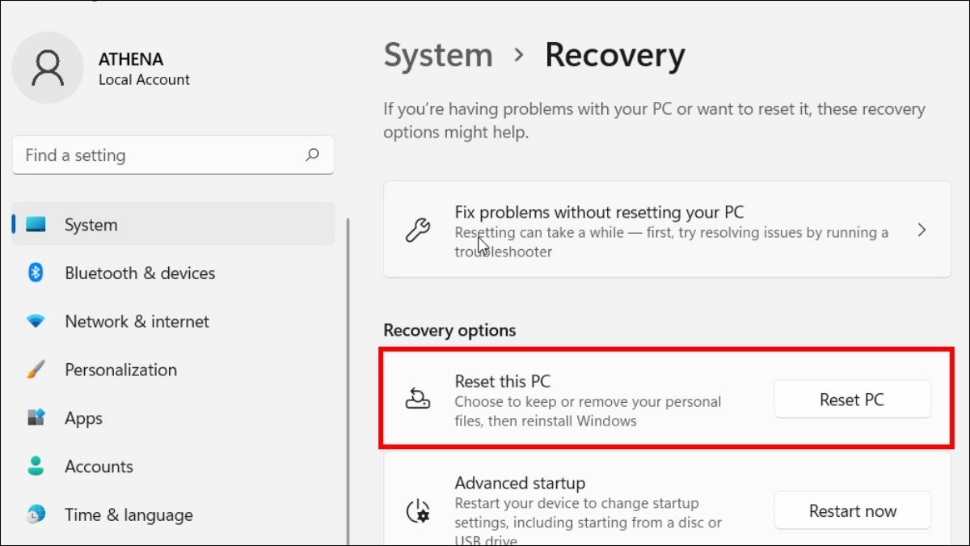
Task: Click the ATHENA user avatar icon
Action: 48,68
